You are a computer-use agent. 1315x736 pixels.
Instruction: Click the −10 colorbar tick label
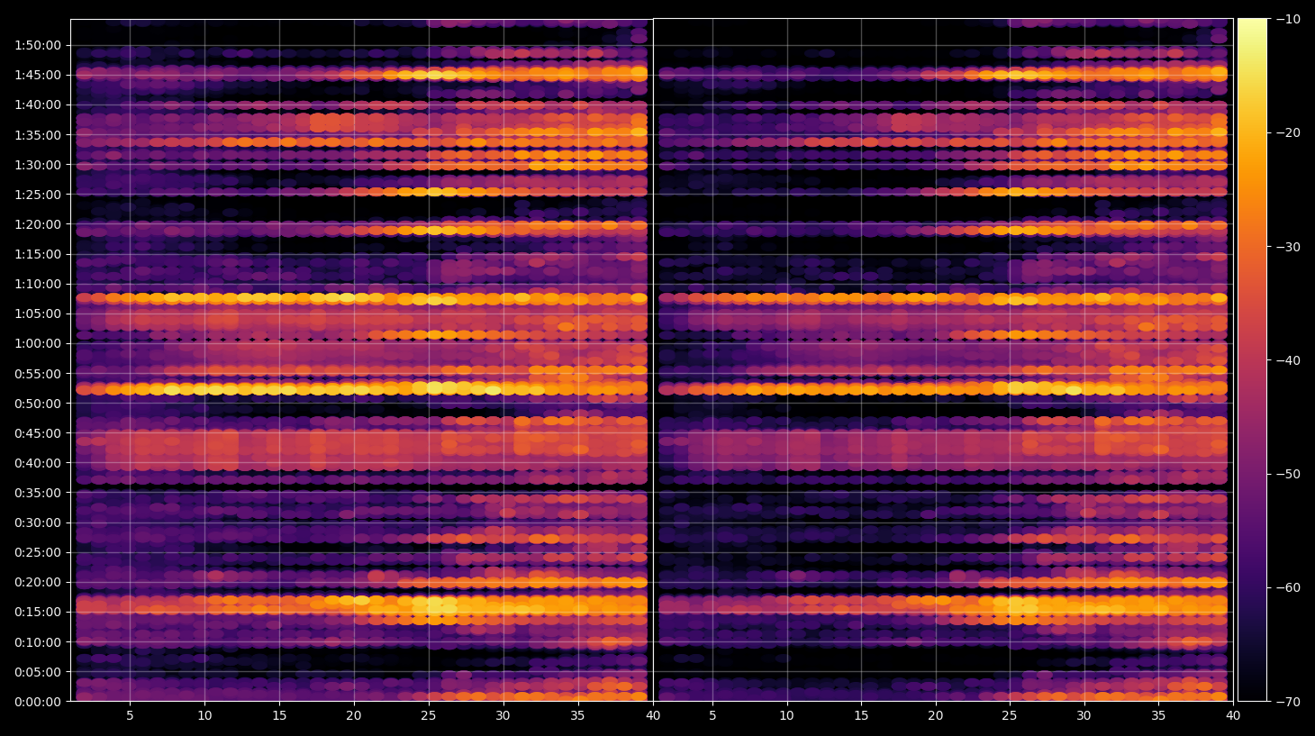click(1288, 19)
